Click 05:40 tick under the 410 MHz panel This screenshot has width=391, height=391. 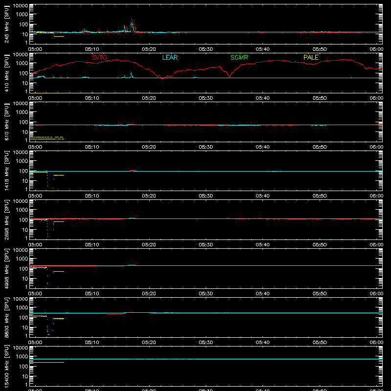click(262, 98)
